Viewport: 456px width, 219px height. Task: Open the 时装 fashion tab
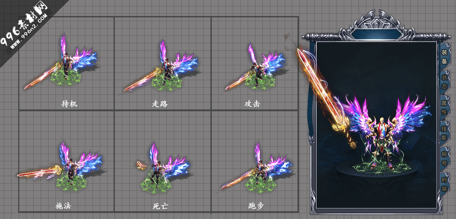(x=445, y=184)
